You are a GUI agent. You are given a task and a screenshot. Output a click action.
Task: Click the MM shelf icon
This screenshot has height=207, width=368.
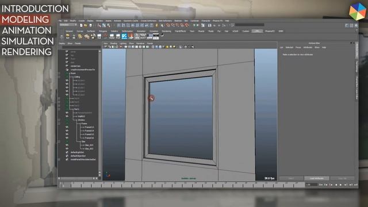(156, 36)
